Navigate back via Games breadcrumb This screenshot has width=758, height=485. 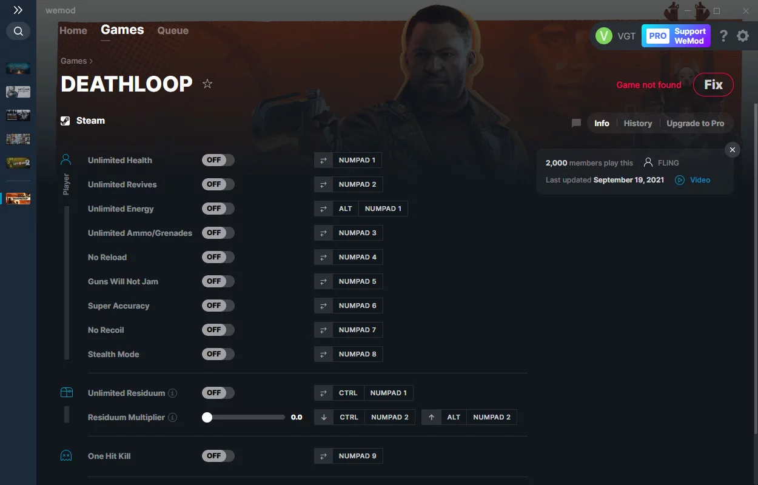tap(73, 61)
